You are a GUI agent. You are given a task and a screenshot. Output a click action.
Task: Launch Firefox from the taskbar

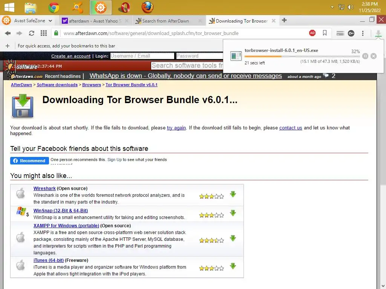147,8
